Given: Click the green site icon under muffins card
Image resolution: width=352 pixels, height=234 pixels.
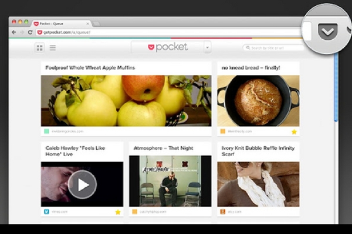Looking at the screenshot, I should click(46, 131).
